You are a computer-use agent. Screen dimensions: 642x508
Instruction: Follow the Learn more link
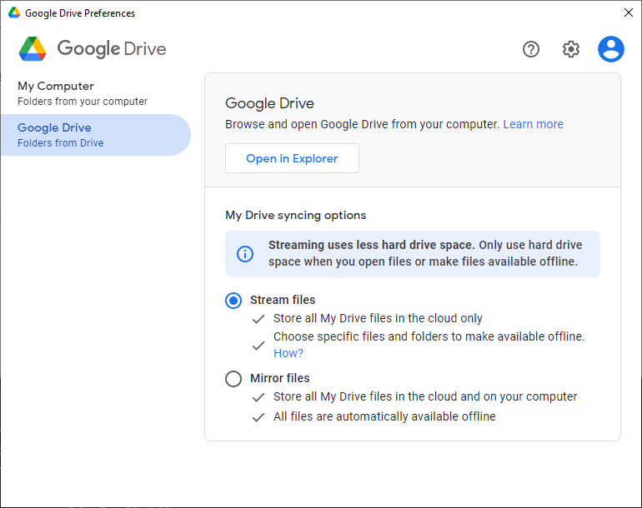coord(533,124)
